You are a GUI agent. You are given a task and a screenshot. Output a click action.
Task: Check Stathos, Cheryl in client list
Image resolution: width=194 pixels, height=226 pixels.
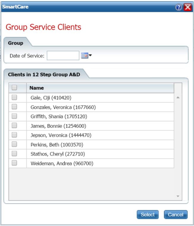click(x=14, y=154)
